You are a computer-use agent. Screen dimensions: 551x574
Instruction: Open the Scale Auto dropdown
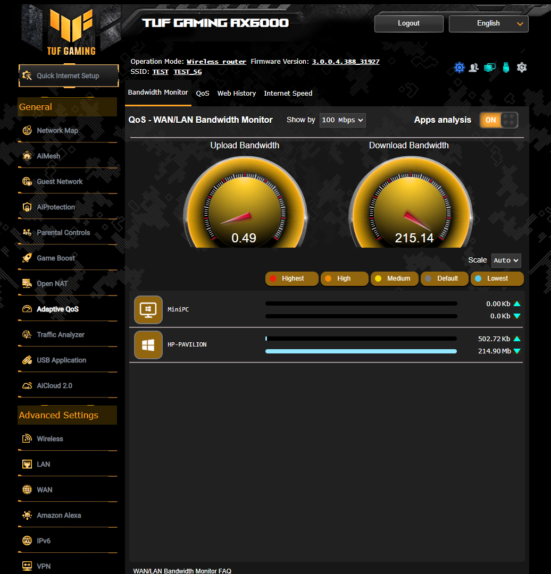click(506, 260)
